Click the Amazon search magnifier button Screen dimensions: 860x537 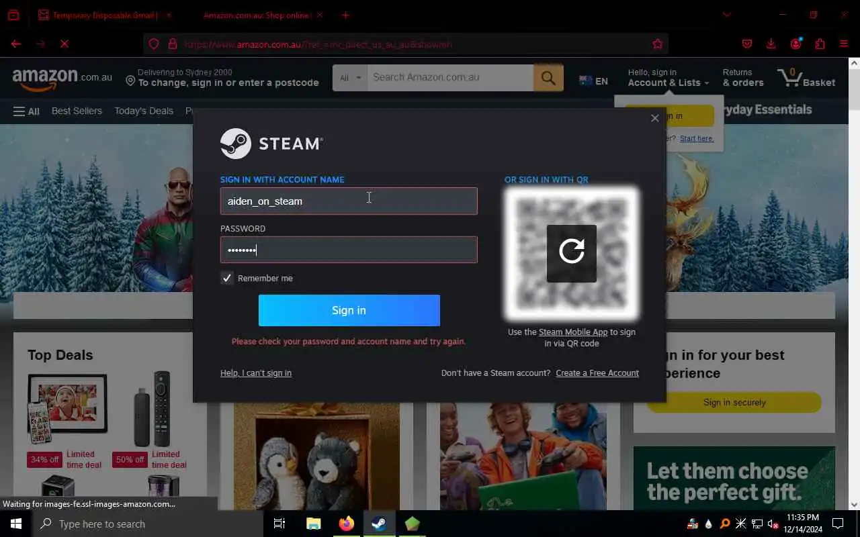[548, 78]
